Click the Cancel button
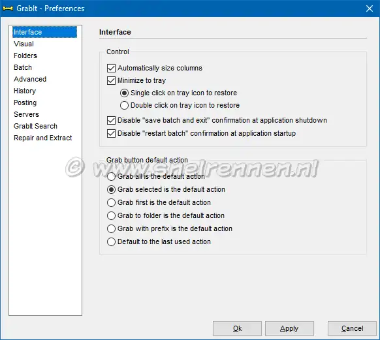 coord(352,329)
